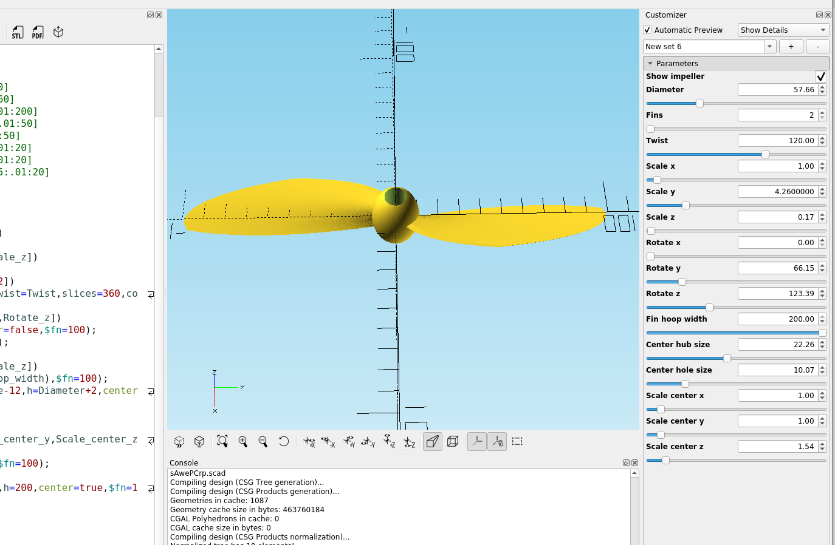Switch viewport to the +Z top view
835x545 pixels.
click(389, 441)
